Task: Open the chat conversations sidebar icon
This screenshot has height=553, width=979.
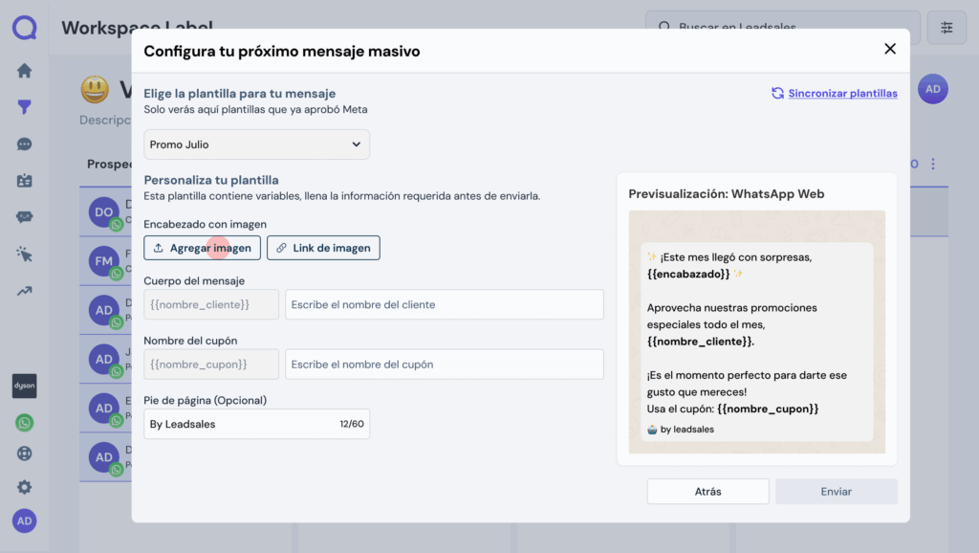Action: [25, 144]
